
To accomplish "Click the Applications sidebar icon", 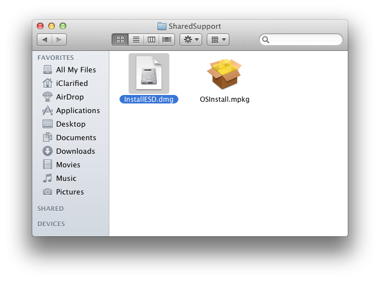I will [48, 111].
